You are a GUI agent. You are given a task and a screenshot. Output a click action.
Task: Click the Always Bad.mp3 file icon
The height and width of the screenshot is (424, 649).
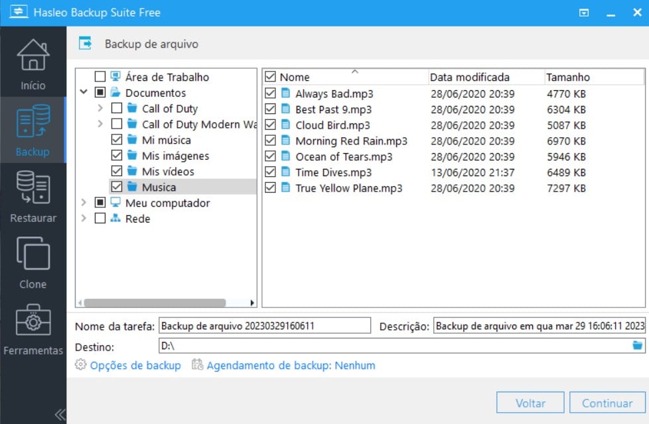pyautogui.click(x=285, y=93)
